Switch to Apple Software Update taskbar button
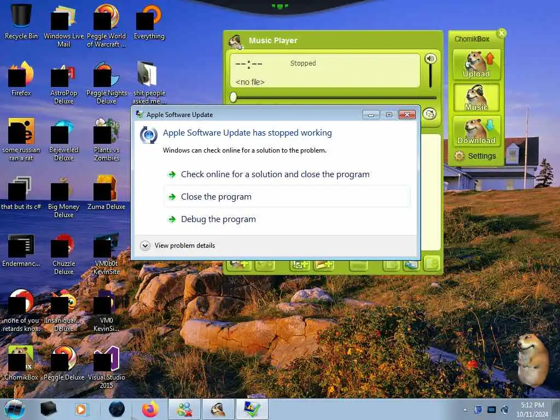Viewport: 560px width, 420px height. coord(252,409)
